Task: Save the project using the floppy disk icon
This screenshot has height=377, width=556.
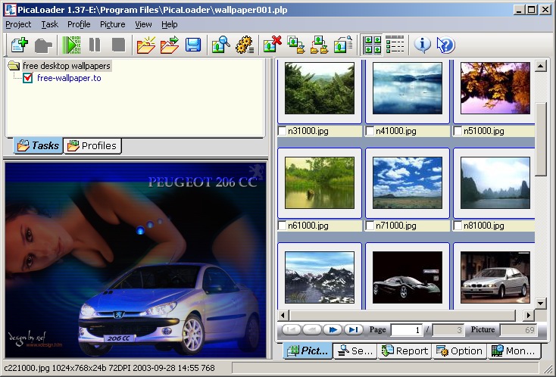Action: tap(193, 45)
